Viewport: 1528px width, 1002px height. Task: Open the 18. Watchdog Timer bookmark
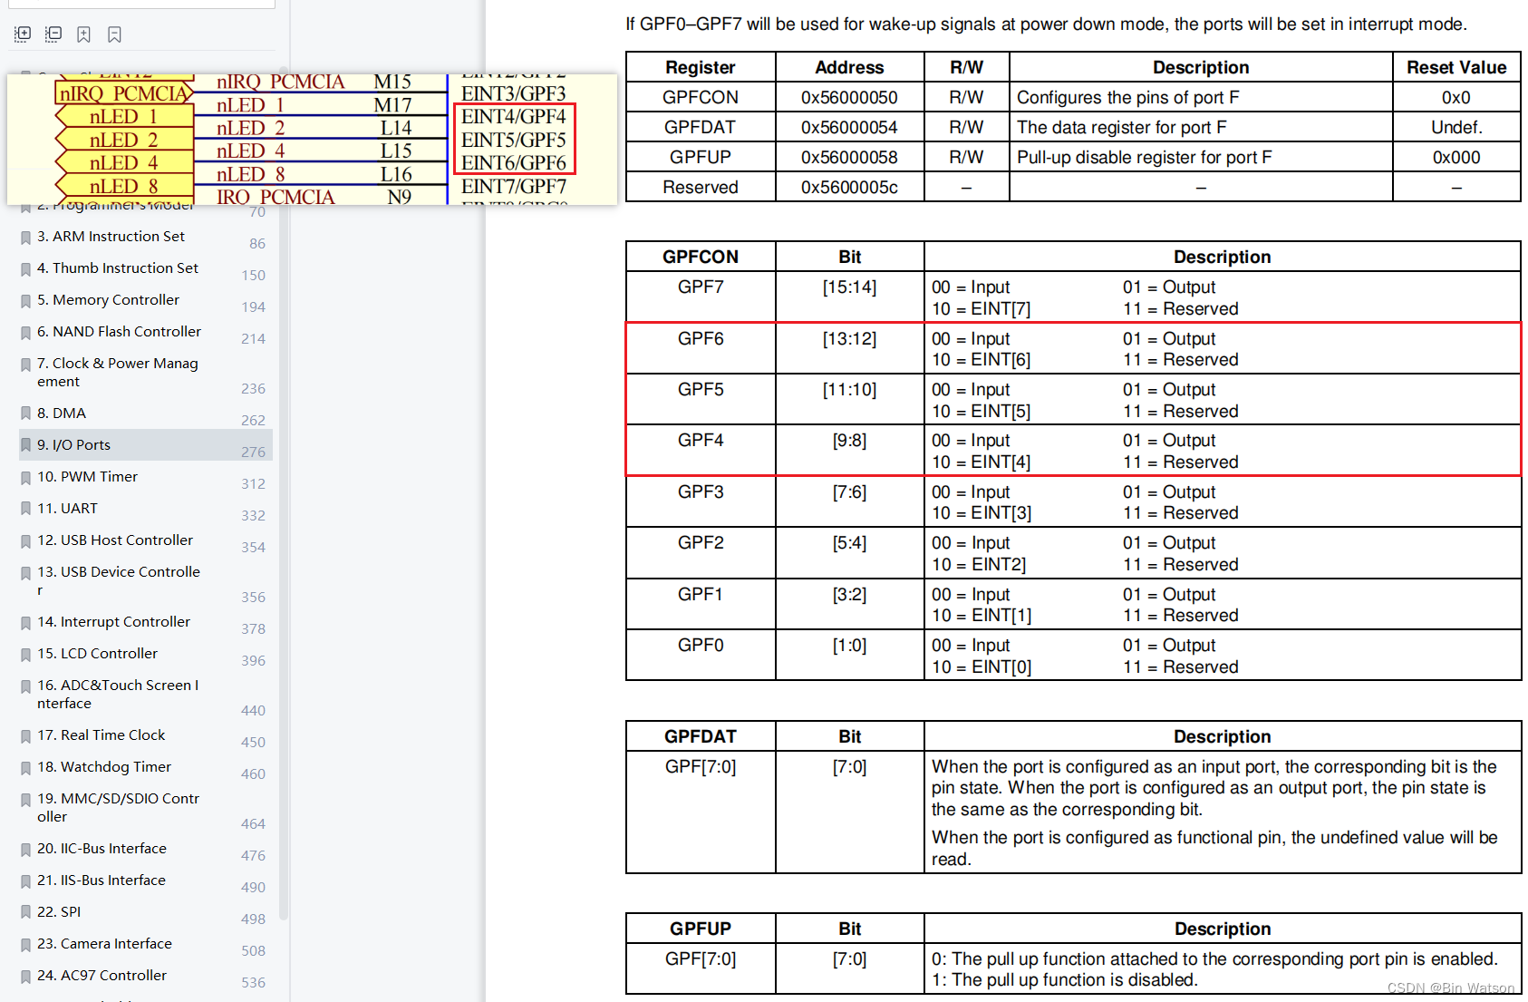[x=104, y=766]
